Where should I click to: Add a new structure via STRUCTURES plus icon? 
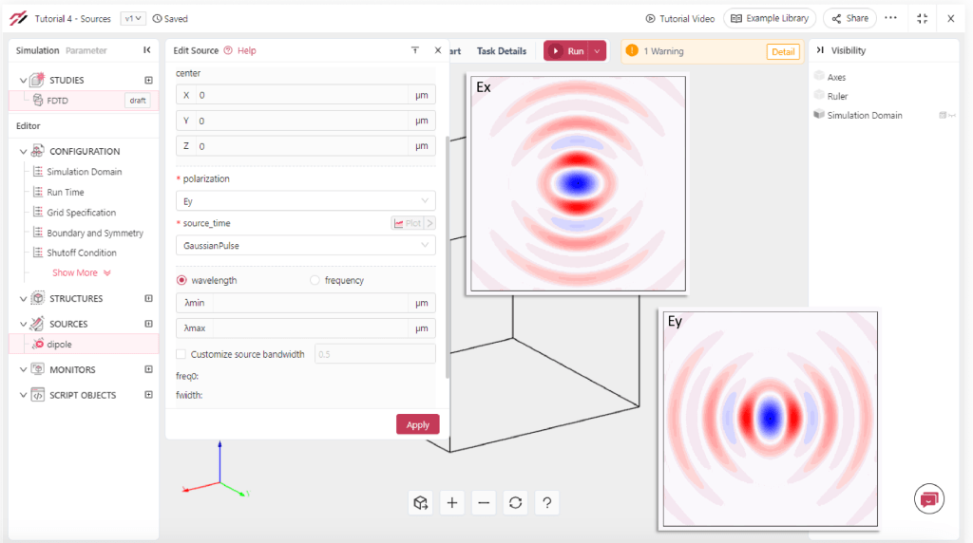pyautogui.click(x=148, y=298)
